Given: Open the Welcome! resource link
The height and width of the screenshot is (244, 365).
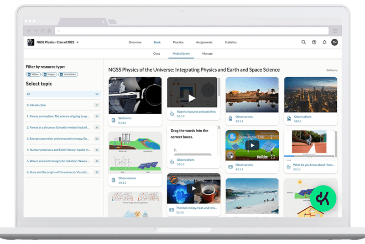Looking at the screenshot, I should coord(125,118).
